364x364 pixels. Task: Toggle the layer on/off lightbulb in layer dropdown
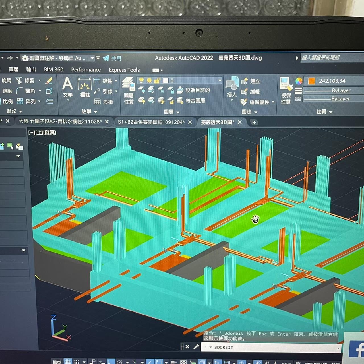tap(141, 81)
